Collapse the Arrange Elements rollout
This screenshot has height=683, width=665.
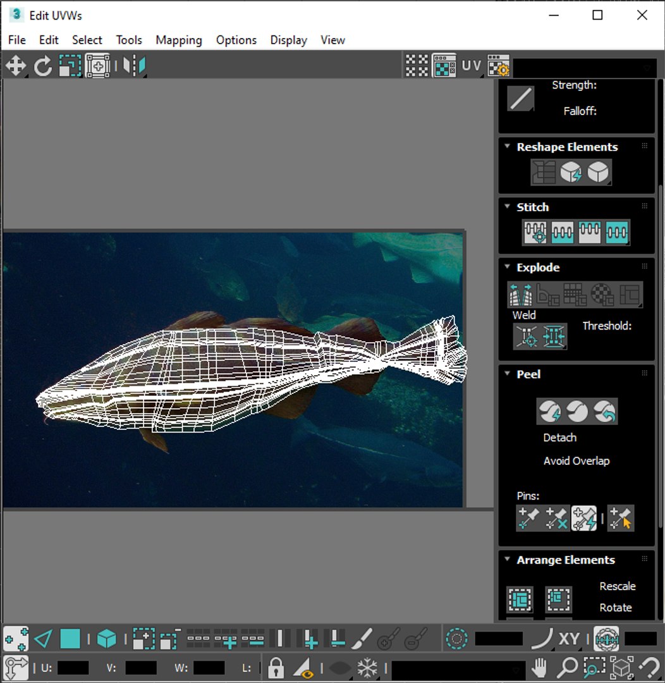tap(507, 560)
